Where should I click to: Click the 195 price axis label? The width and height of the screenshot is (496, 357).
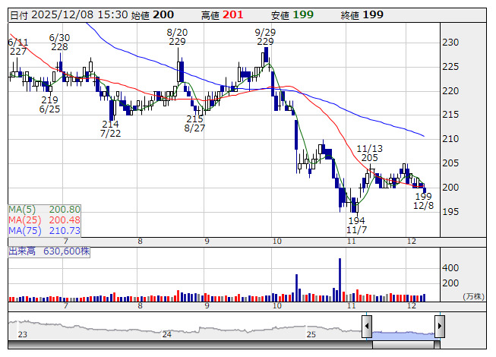click(450, 211)
